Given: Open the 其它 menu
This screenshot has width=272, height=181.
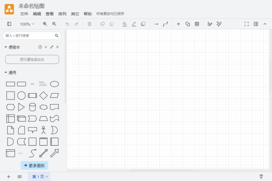Looking at the screenshot, I should [x=75, y=14].
